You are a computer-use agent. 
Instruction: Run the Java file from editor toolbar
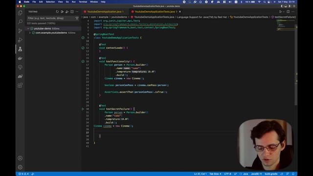(x=280, y=12)
